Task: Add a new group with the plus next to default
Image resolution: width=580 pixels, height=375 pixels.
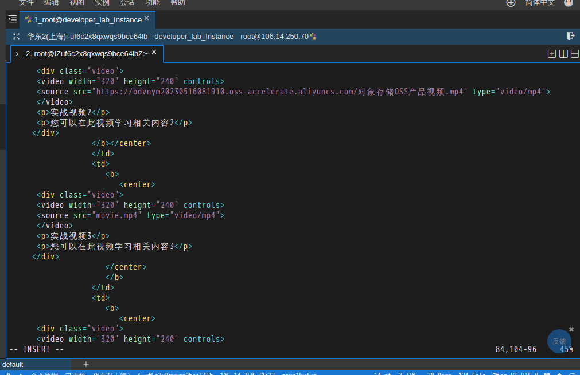Action: [86, 364]
